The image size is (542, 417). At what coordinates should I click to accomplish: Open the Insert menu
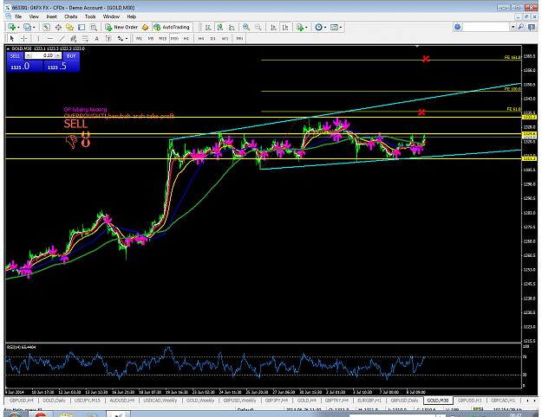(x=51, y=16)
